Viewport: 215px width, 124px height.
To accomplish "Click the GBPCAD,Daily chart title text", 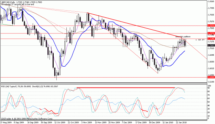I will click(8, 2).
